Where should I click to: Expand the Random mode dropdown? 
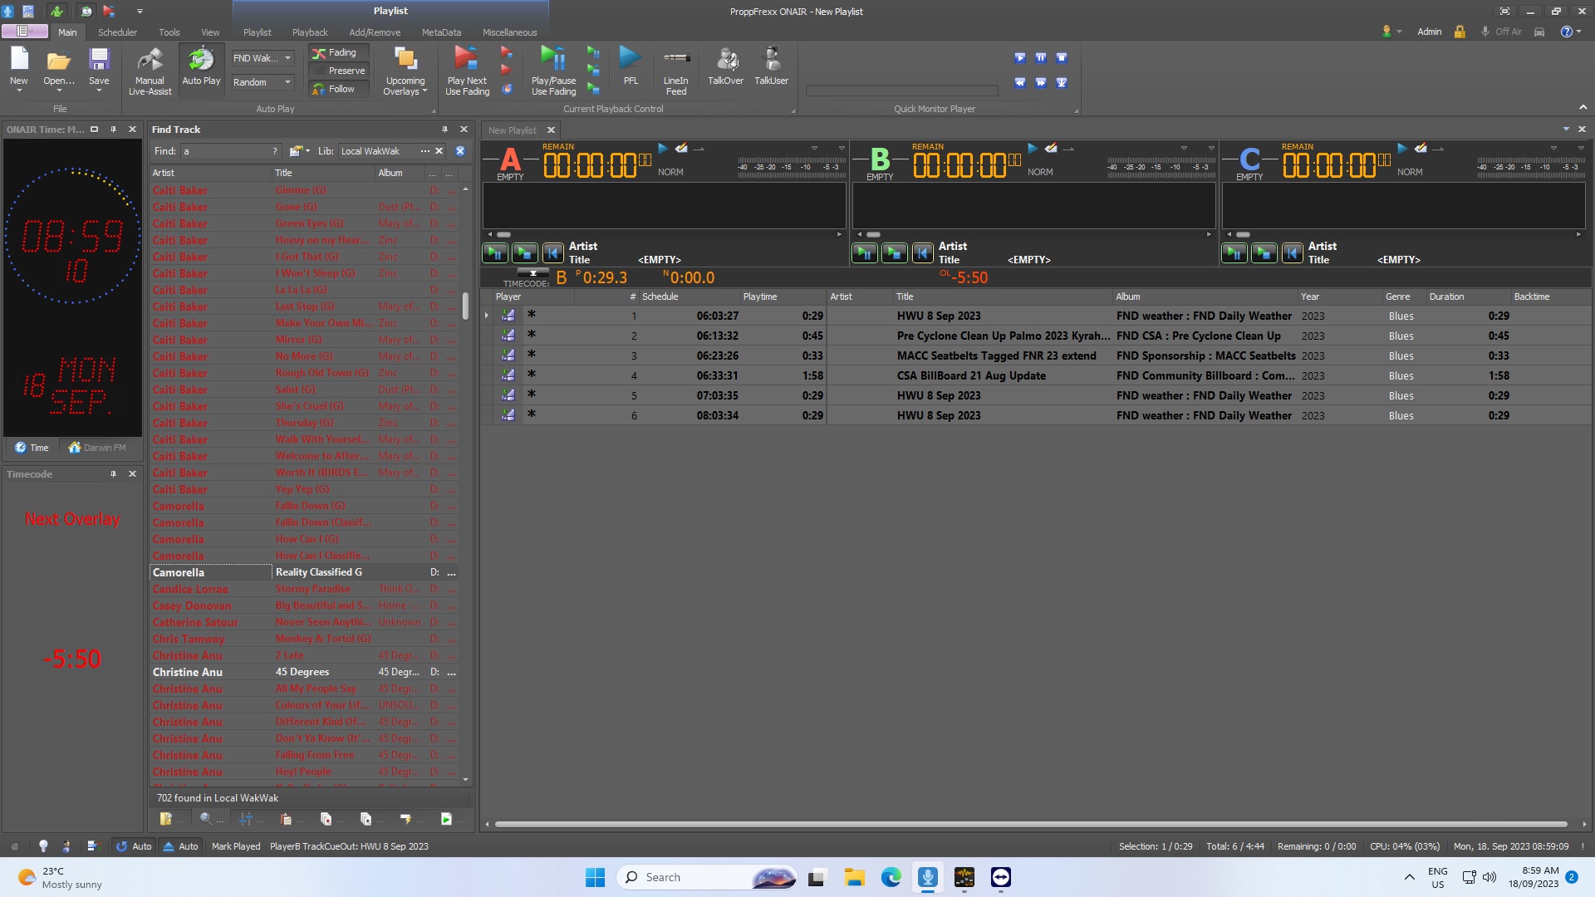[x=287, y=82]
